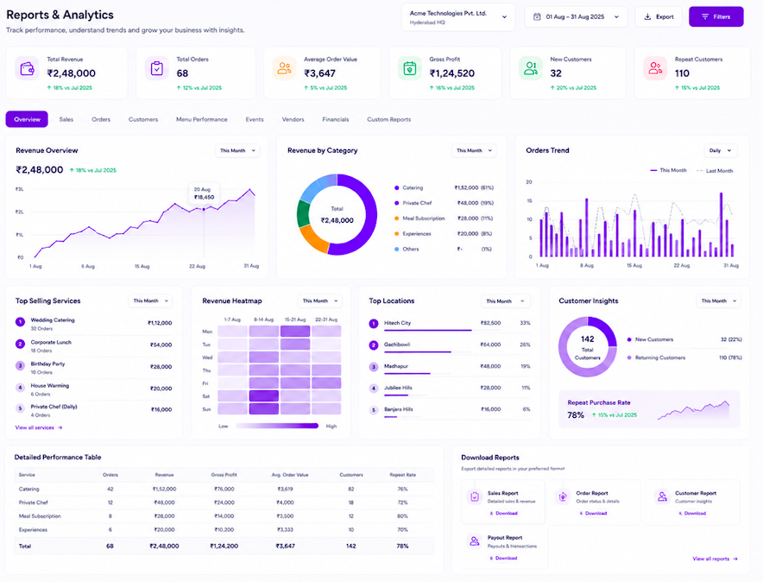Viewport: 763px width, 582px height.
Task: Click the Hitech City progress bar
Action: pyautogui.click(x=428, y=331)
